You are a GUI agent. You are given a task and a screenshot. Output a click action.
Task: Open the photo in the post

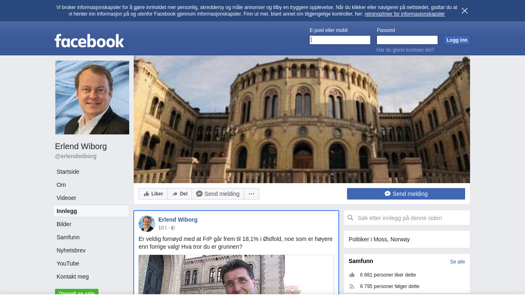click(236, 275)
